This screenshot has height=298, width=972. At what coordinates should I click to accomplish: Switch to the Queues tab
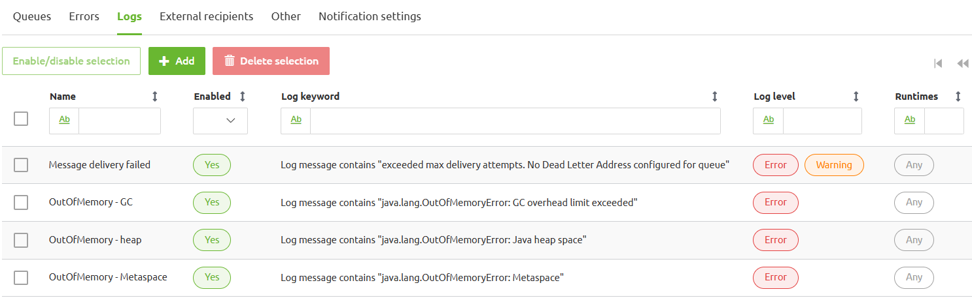pyautogui.click(x=32, y=16)
